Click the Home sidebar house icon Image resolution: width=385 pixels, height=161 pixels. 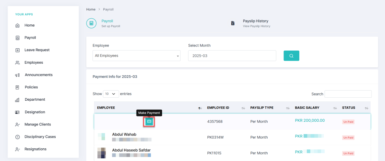click(17, 25)
